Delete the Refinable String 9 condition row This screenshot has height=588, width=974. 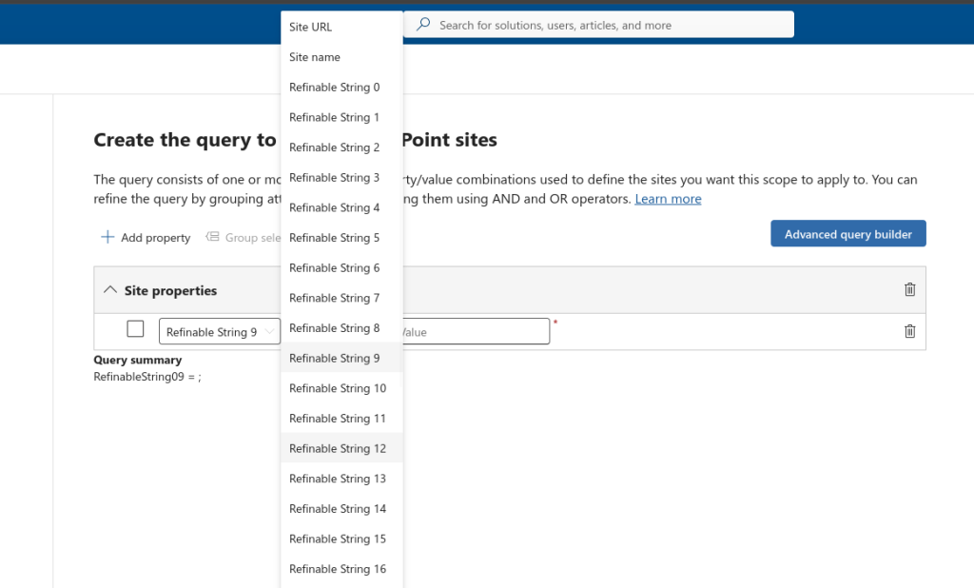(909, 331)
